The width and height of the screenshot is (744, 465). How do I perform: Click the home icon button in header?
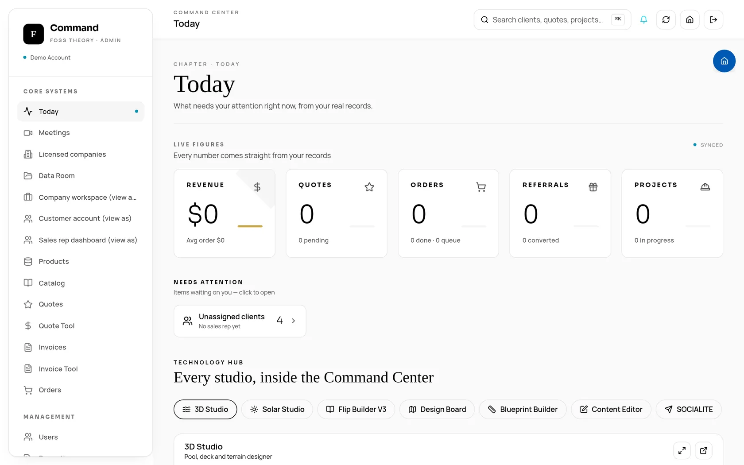690,19
